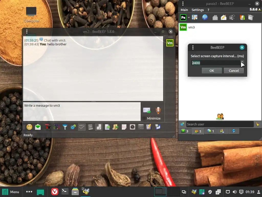
Task: Click the Search user field
Action: 220,124
